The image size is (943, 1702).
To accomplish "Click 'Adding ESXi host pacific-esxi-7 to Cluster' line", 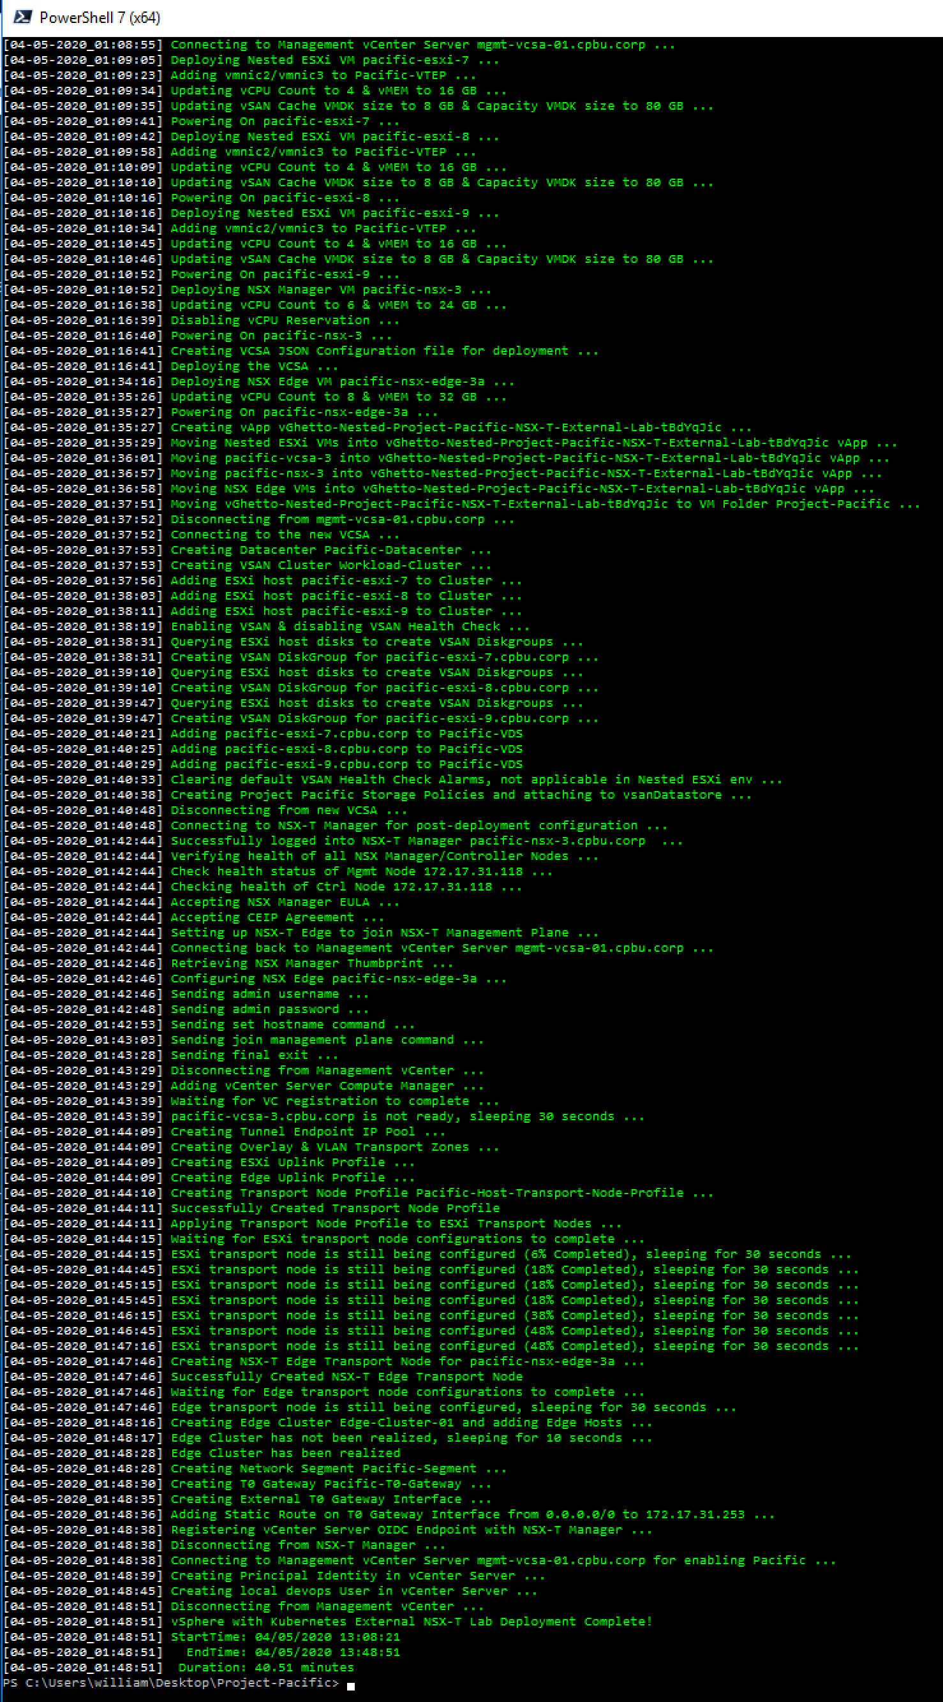I will (262, 581).
